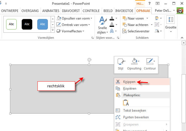Choose Tekst bewerken from context menu
Viewport: 186px width, 131px height.
pos(142,110)
